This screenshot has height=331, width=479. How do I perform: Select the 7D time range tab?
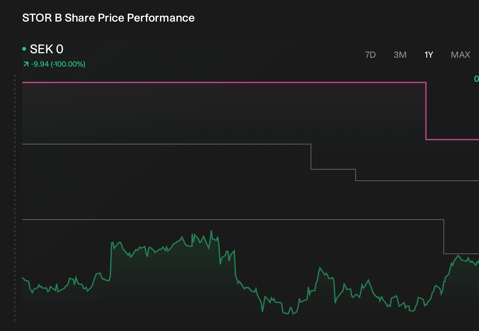[x=370, y=55]
